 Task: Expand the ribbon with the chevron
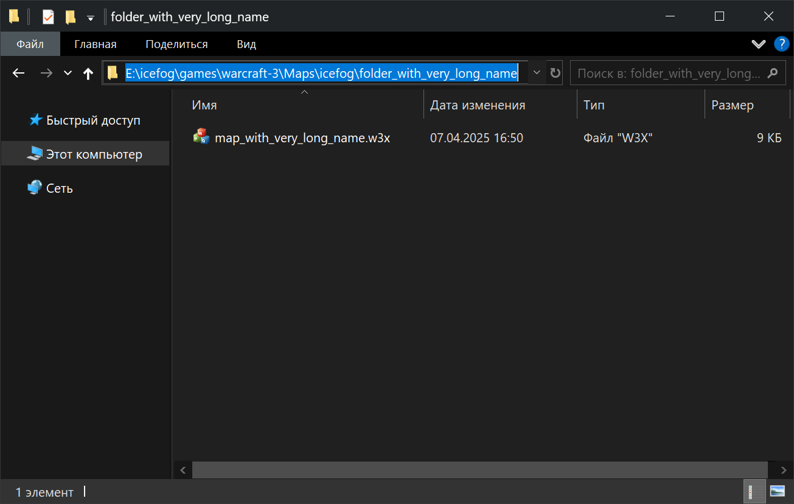point(758,44)
